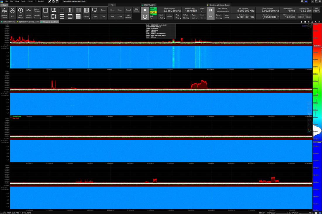The height and width of the screenshot is (214, 322).
Task: Open FFT Window Blackman Harris dropdown
Action: click(223, 10)
